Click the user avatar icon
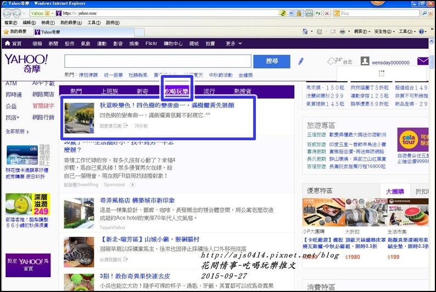436x292 pixels. 365,61
